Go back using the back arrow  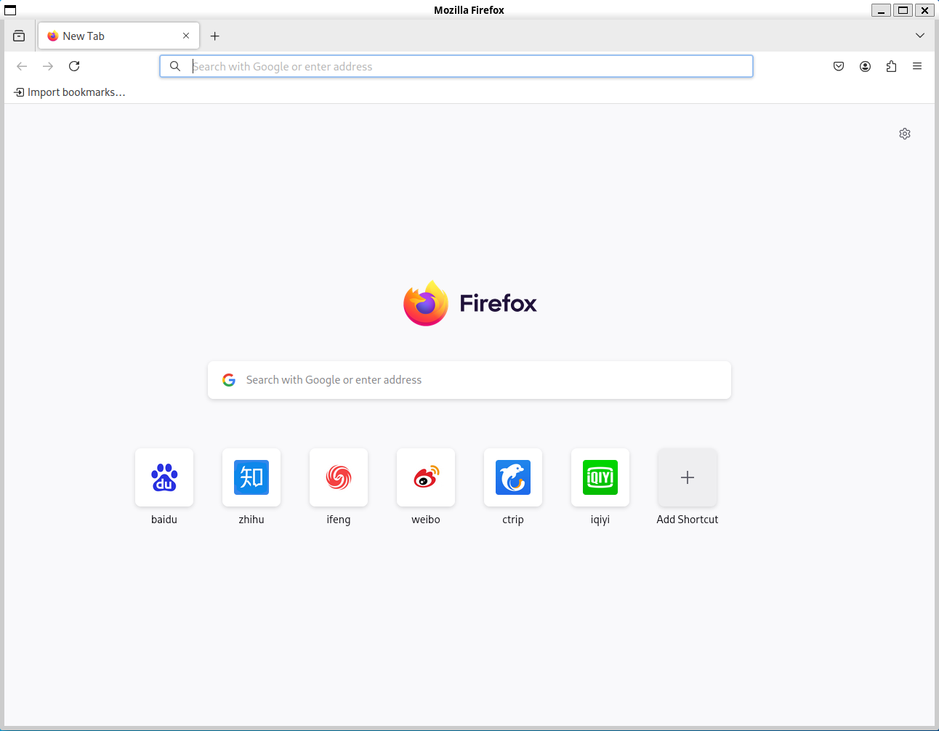pos(22,66)
